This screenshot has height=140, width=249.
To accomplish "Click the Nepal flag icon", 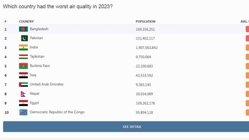I will point(23,94).
